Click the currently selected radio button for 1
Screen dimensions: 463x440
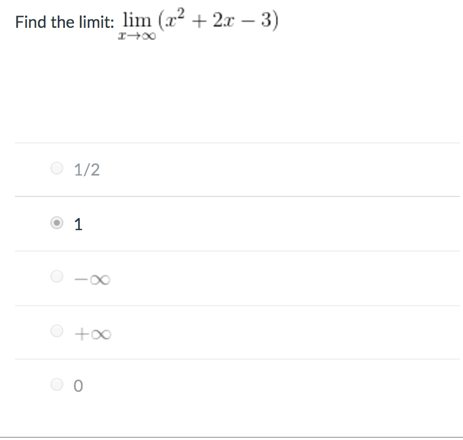[x=56, y=223]
